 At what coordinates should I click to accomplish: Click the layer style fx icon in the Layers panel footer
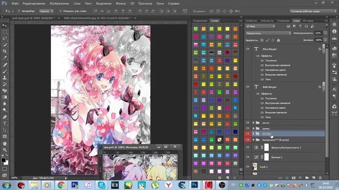pos(287,178)
